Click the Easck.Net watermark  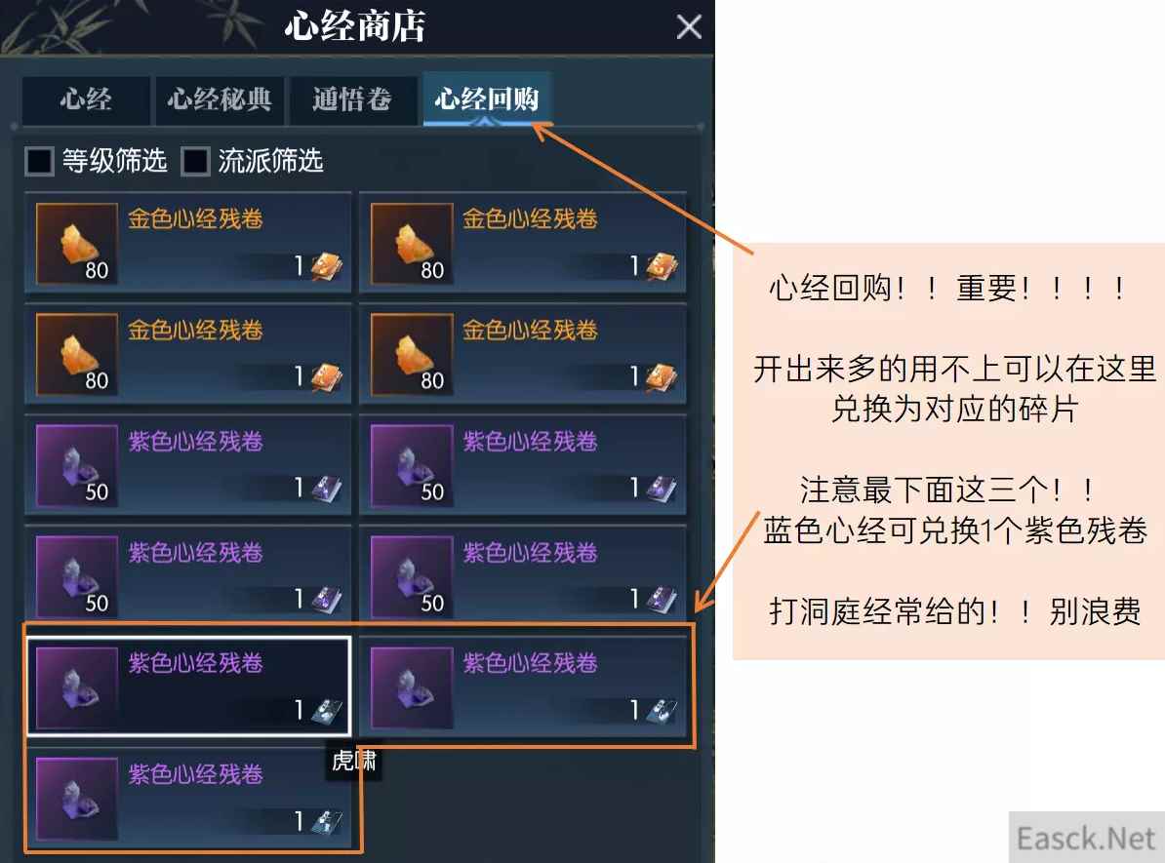(1086, 838)
